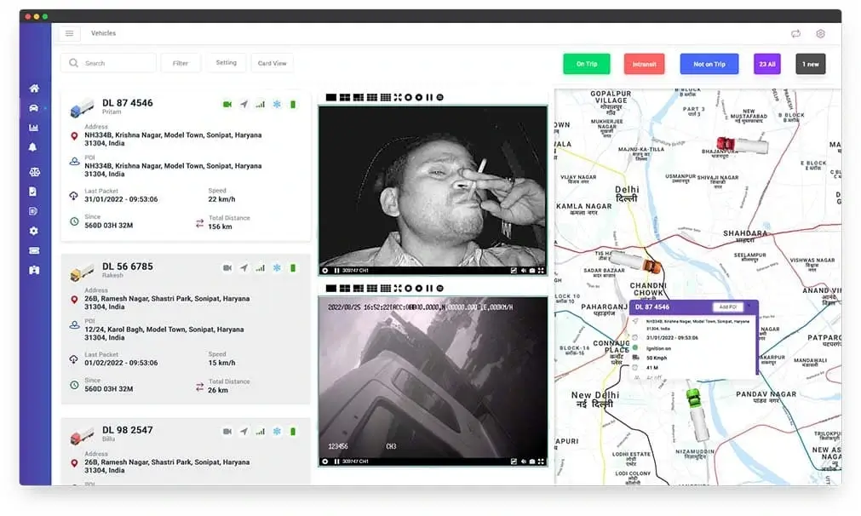Take snapshot of bottom video with camera icon
861x516 pixels.
click(x=532, y=462)
